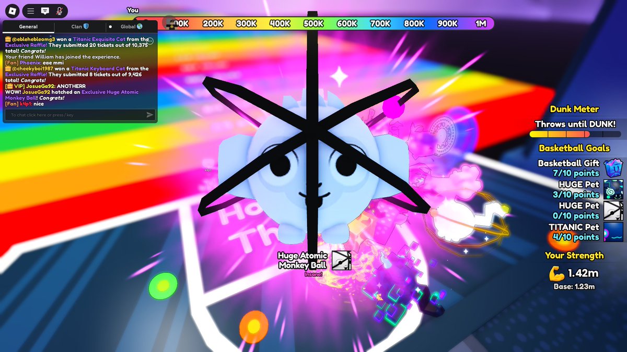Send chat message with arrow icon
Viewport: 627px width, 352px height.
[x=150, y=115]
